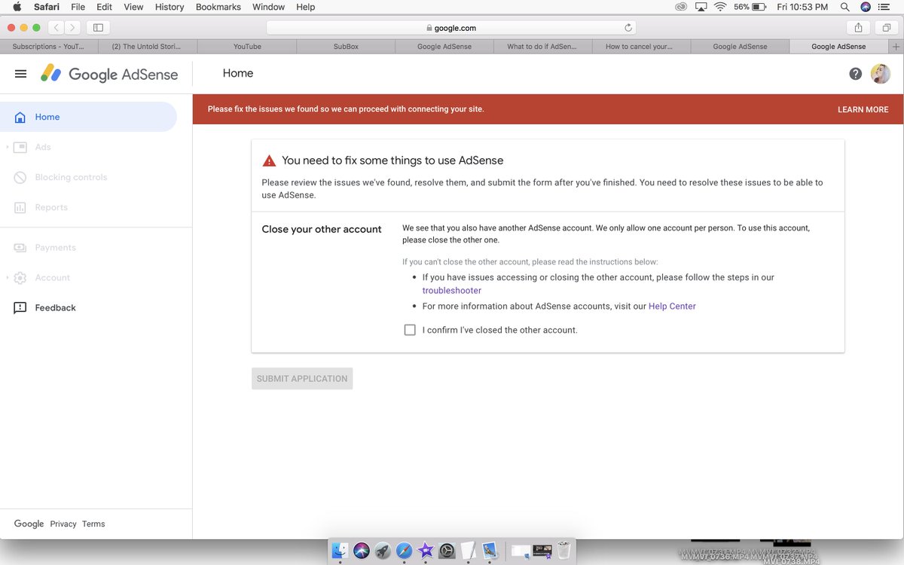
Task: Switch to '(2) The Untold Stori...' tab
Action: coord(148,47)
